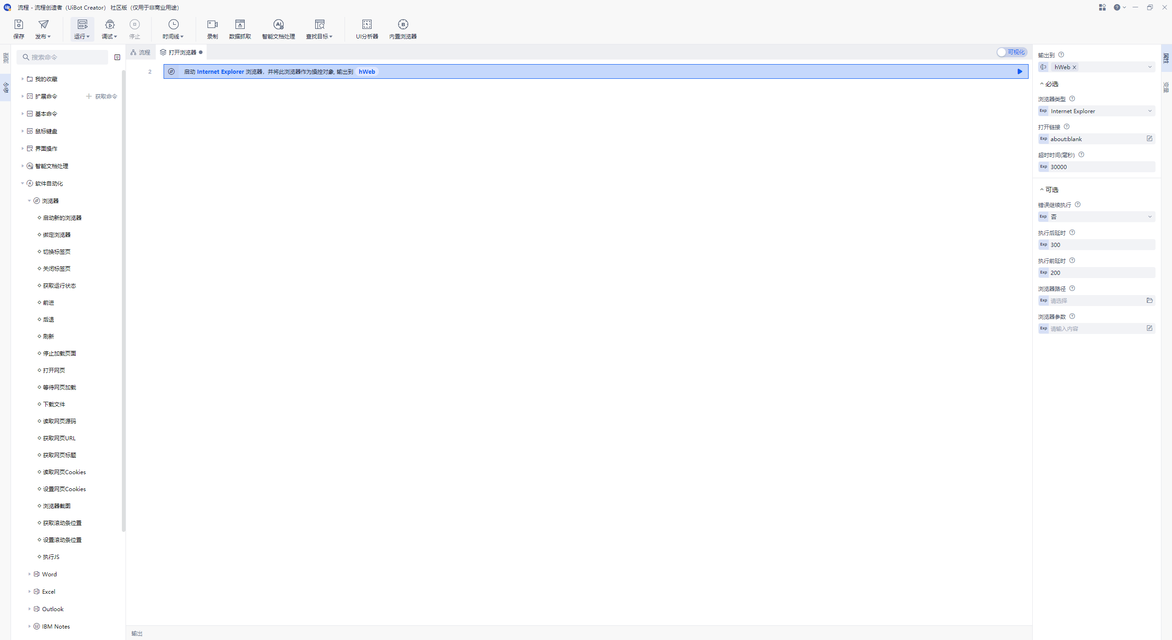Switch to the 流程 tab

tap(141, 52)
